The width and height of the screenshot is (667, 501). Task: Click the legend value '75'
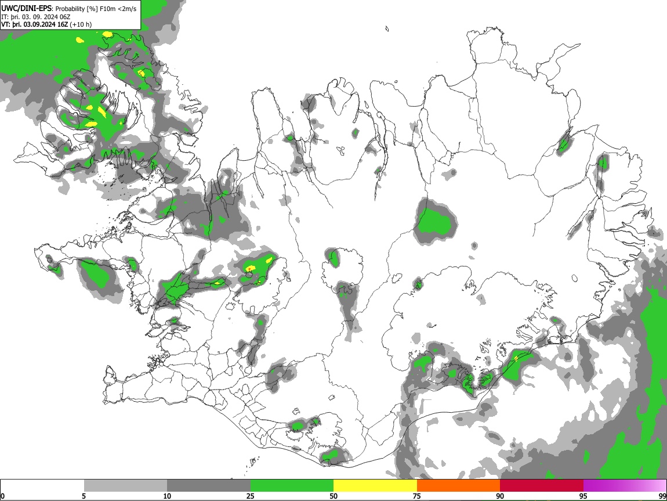[417, 496]
